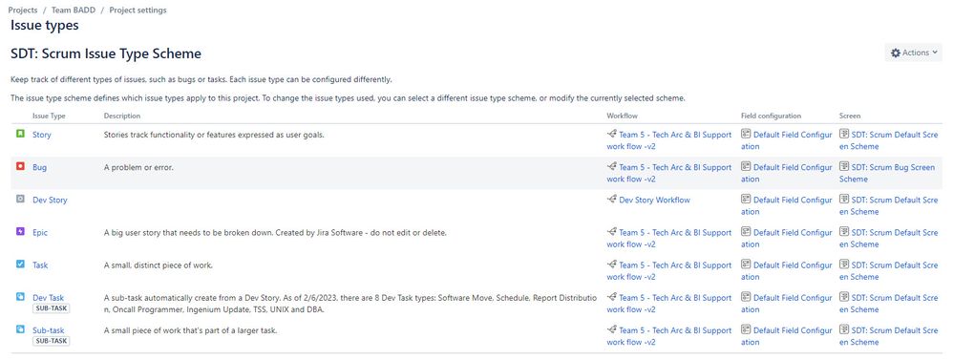Screen dimensions: 953x360
Task: Click the Issue Type column header
Action: (49, 116)
